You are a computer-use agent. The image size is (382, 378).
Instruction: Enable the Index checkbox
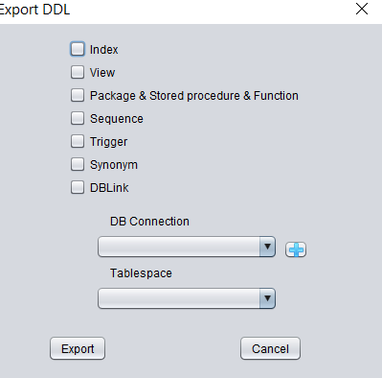pyautogui.click(x=78, y=49)
